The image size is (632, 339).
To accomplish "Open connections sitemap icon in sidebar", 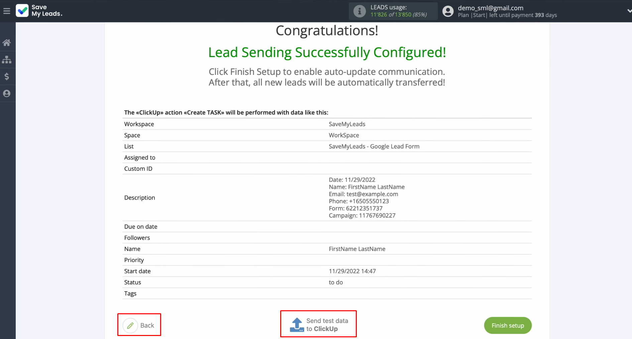I will 7,60.
